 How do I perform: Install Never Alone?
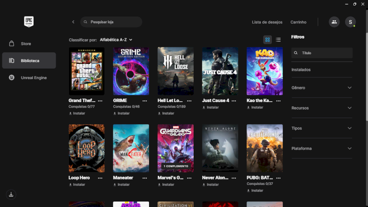[x=211, y=185]
